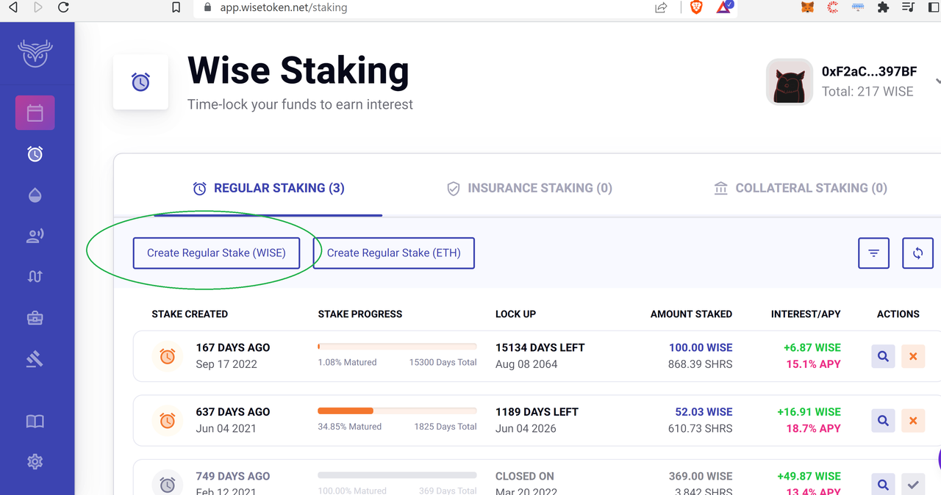Screen dimensions: 941x495
Task: Click the 34.85% Matured progress bar
Action: 397,411
